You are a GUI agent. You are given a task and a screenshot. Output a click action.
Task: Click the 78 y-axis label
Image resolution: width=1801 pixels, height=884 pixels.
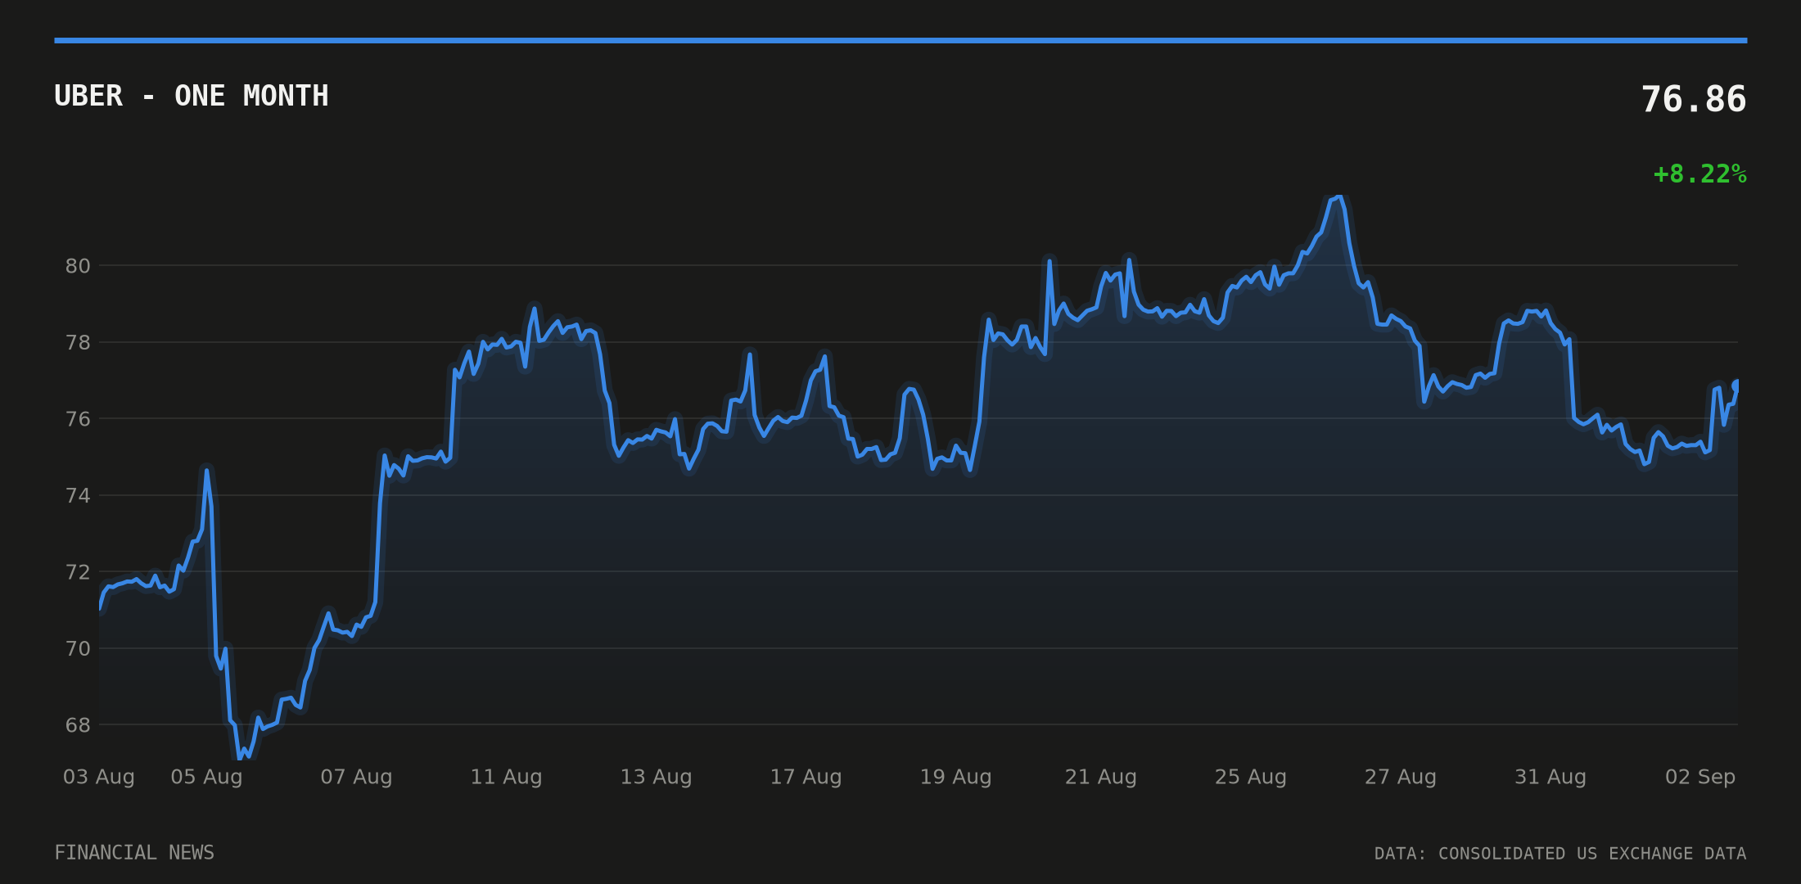[x=78, y=343]
